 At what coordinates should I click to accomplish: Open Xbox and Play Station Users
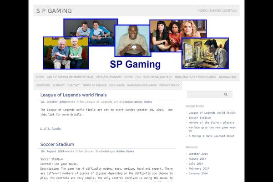coord(195,77)
